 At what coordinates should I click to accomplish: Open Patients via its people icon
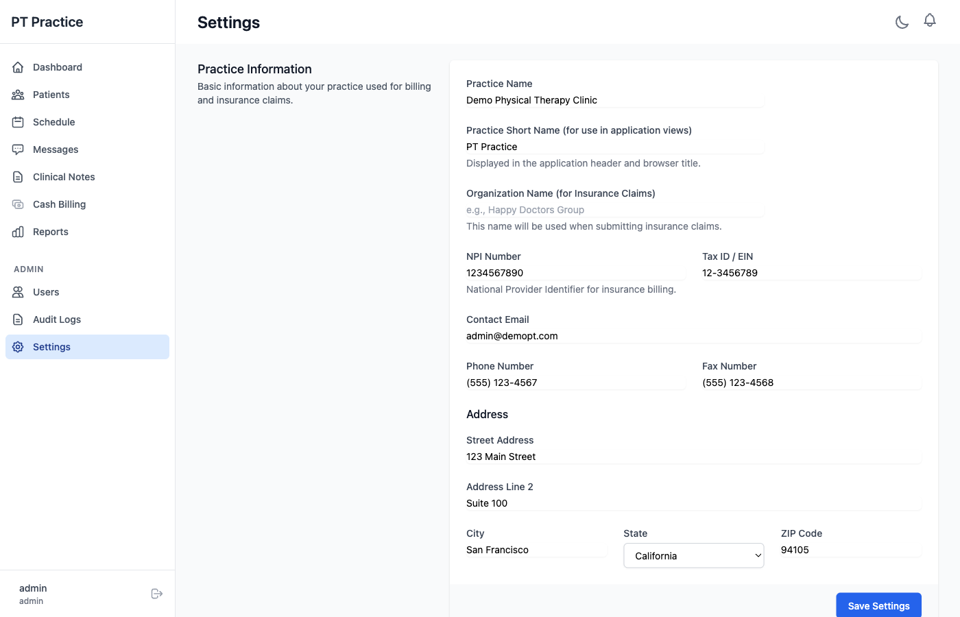point(18,95)
